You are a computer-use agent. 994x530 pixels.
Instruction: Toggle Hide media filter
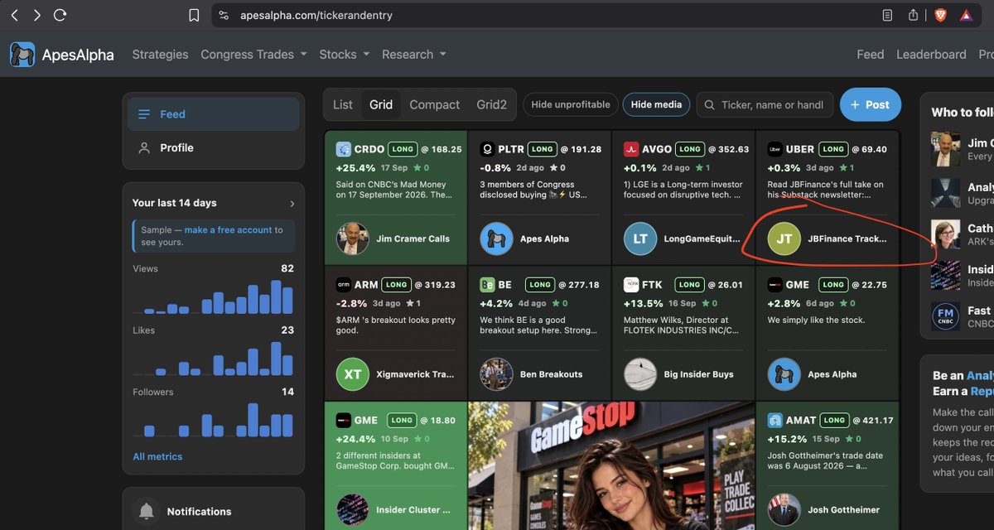[x=656, y=104]
